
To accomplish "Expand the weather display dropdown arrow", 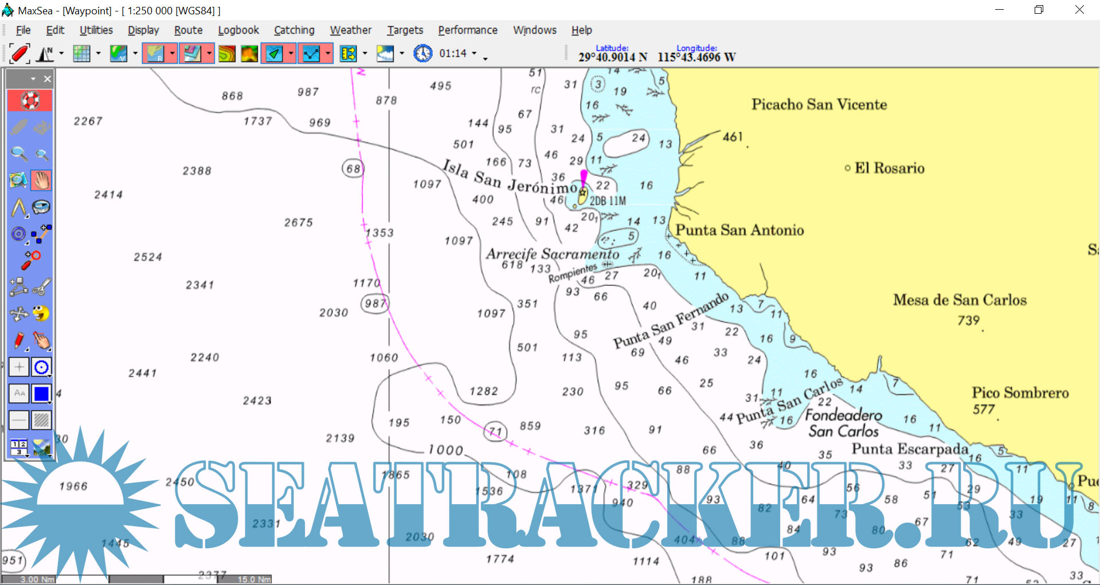I will 401,54.
